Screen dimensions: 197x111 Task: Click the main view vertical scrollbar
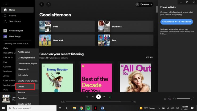point(157,9)
